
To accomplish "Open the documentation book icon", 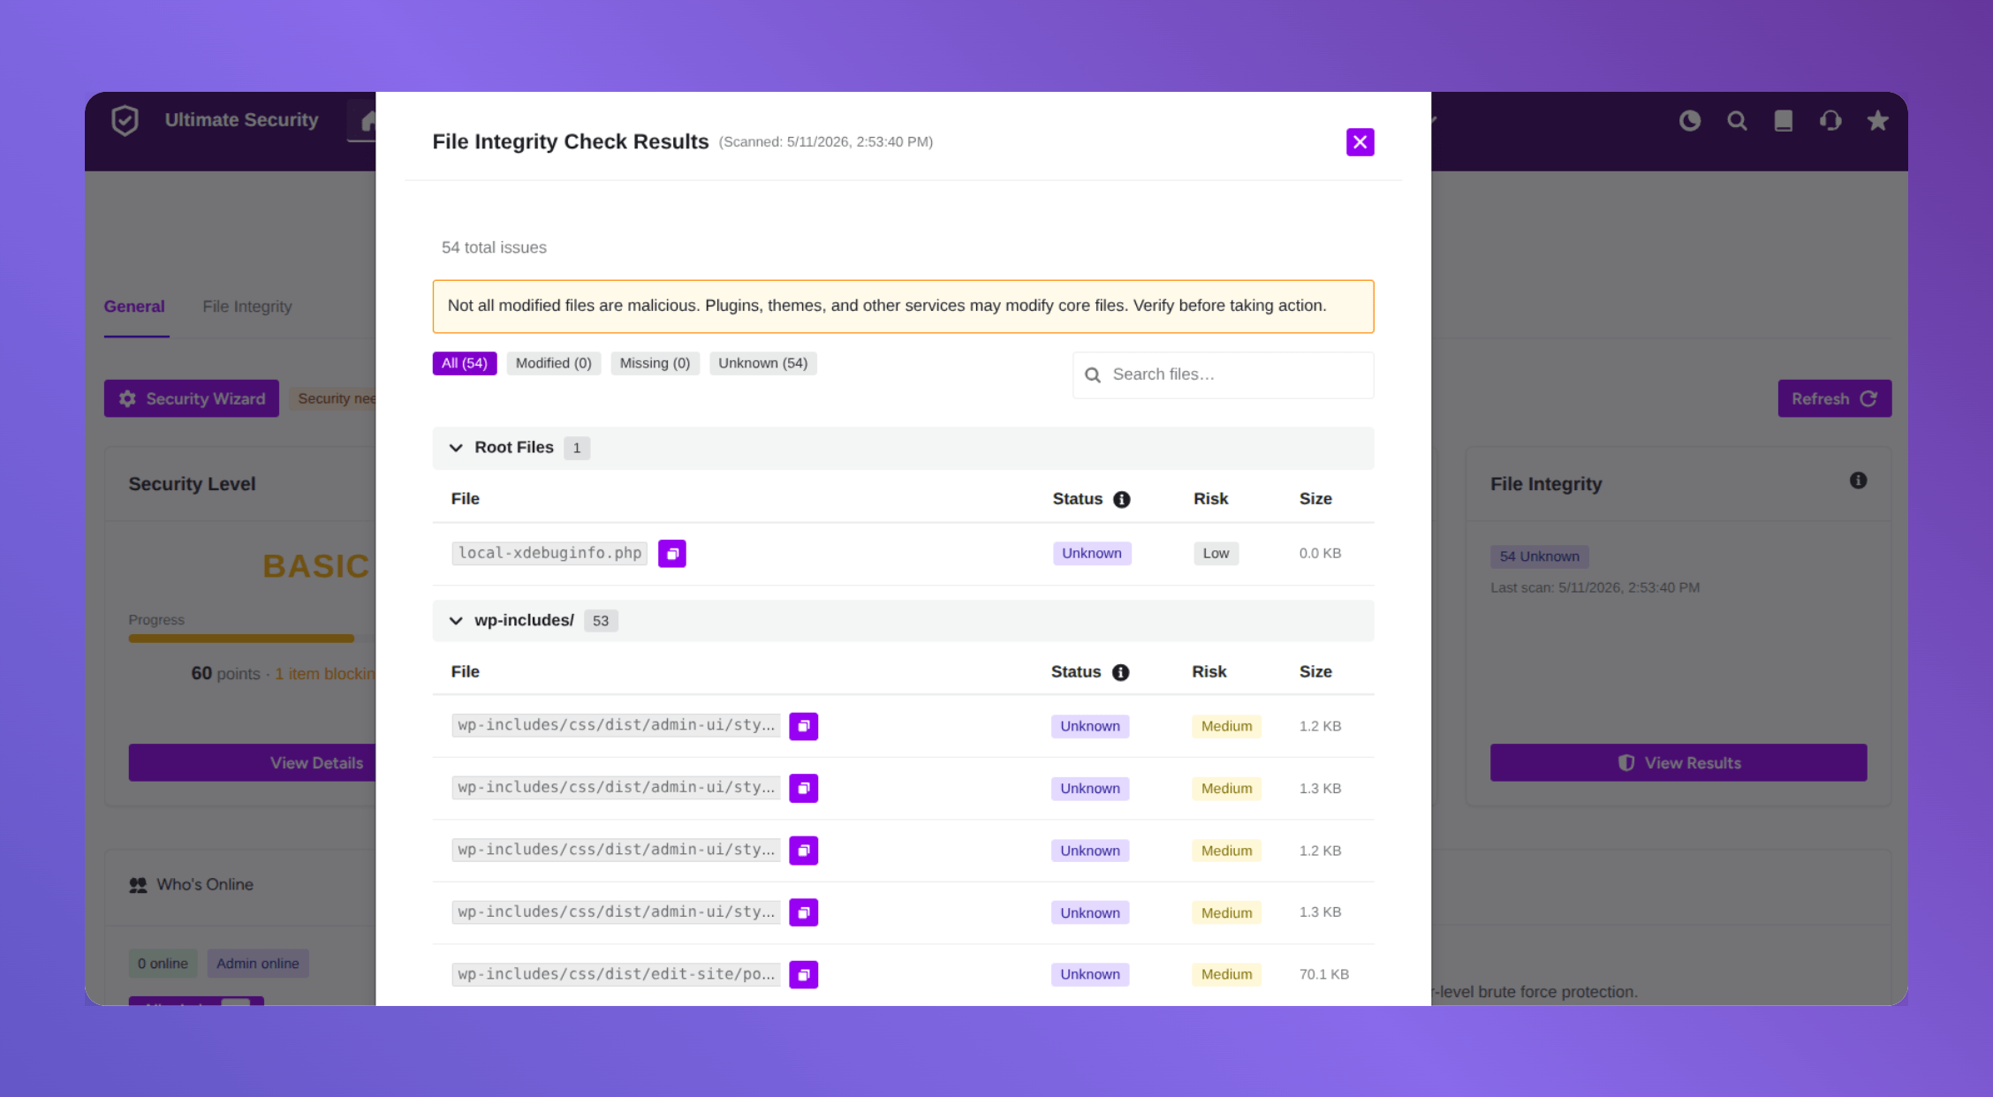I will tap(1784, 121).
